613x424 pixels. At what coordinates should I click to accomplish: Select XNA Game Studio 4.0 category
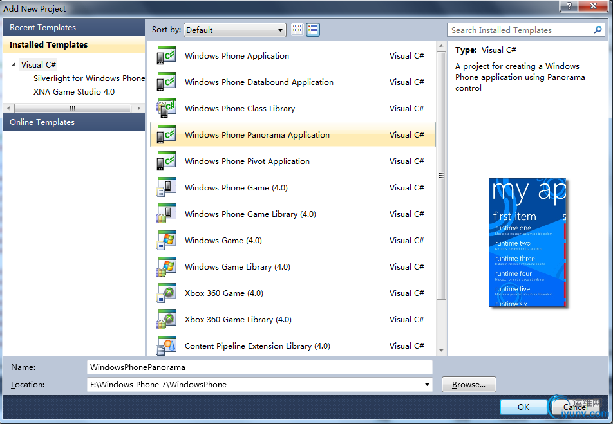tap(74, 92)
